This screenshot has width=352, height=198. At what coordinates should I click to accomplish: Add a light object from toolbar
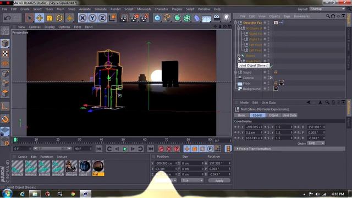pyautogui.click(x=227, y=18)
